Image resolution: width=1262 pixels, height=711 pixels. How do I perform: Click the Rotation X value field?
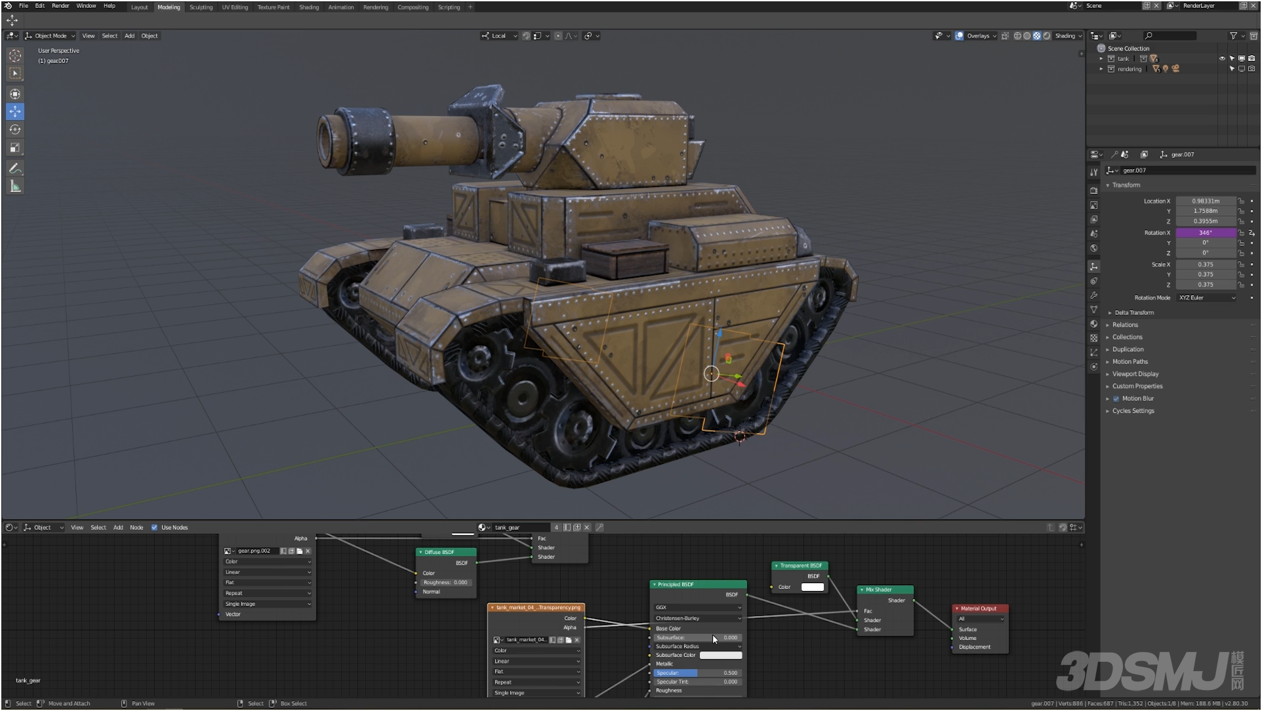[x=1206, y=233]
